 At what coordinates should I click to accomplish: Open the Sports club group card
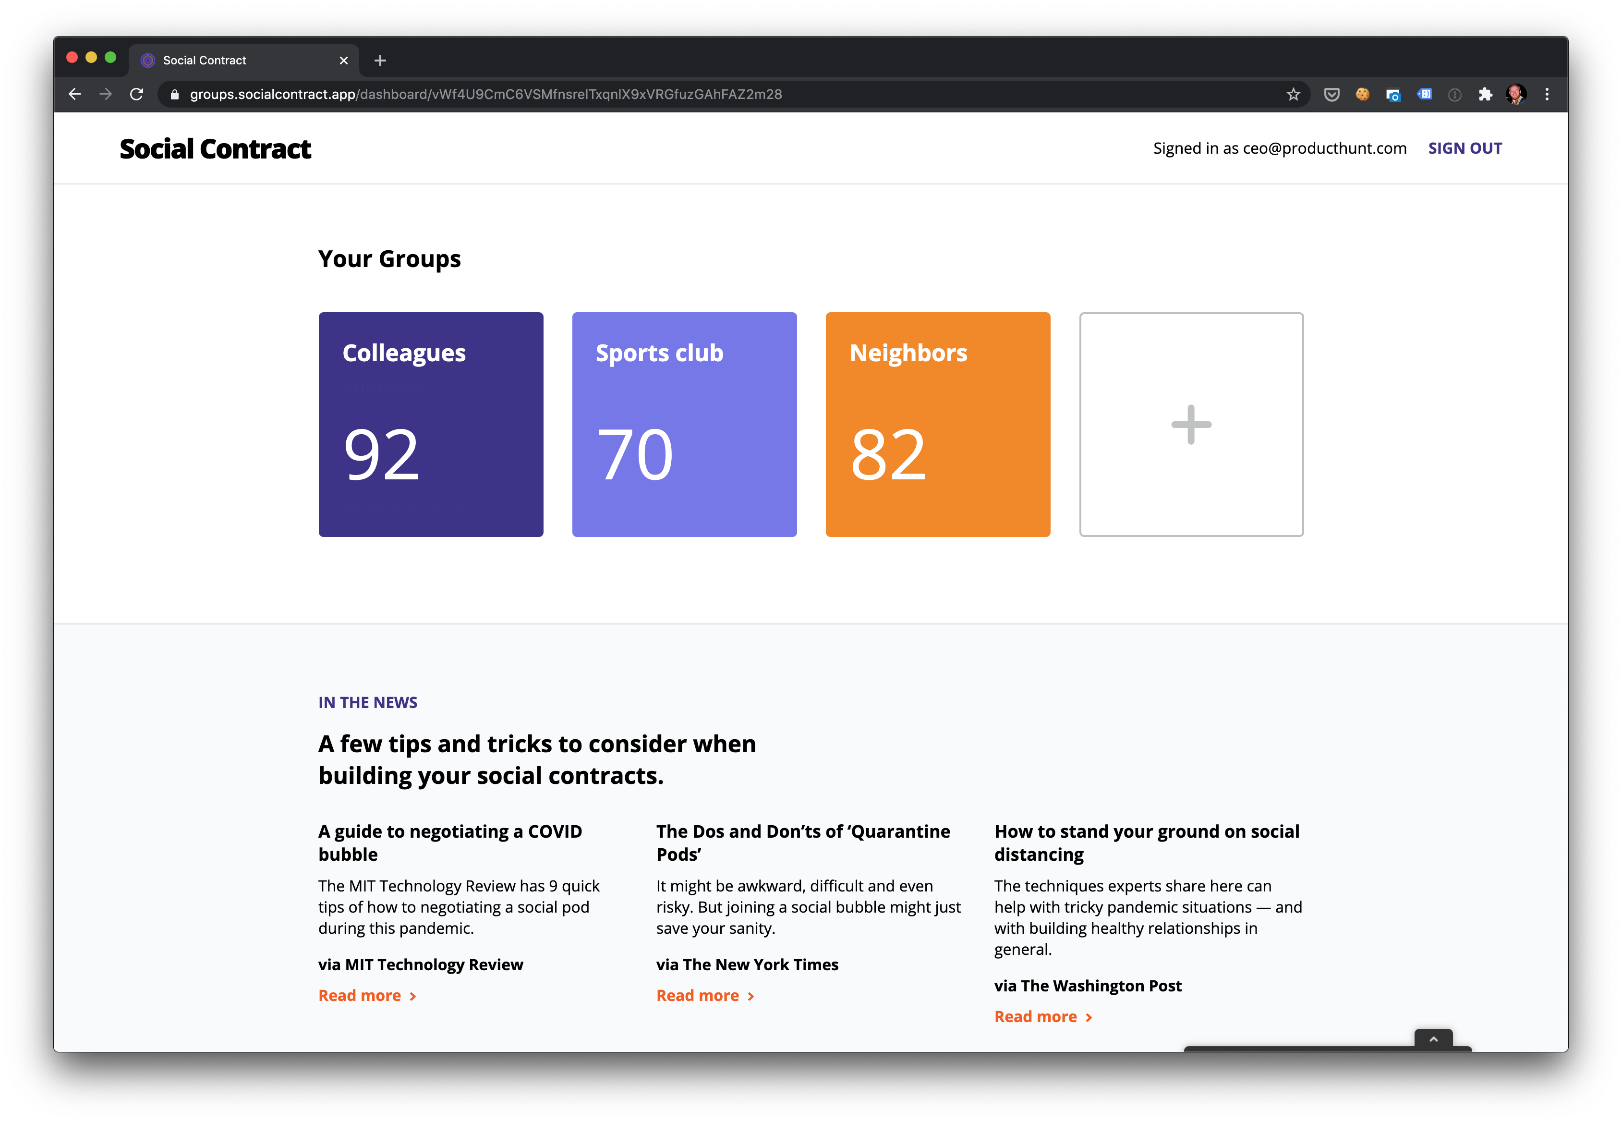[684, 424]
